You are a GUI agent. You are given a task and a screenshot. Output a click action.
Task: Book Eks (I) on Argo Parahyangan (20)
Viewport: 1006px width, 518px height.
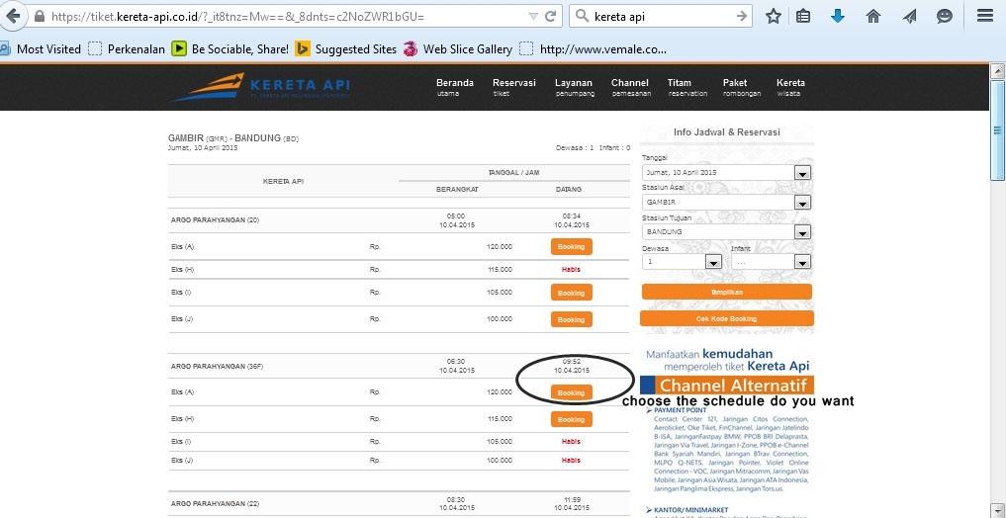pyautogui.click(x=571, y=293)
